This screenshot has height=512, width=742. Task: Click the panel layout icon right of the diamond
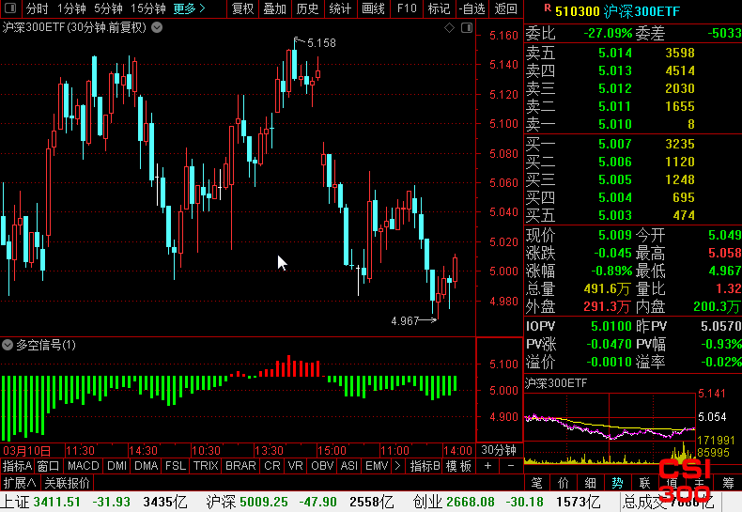tap(467, 28)
